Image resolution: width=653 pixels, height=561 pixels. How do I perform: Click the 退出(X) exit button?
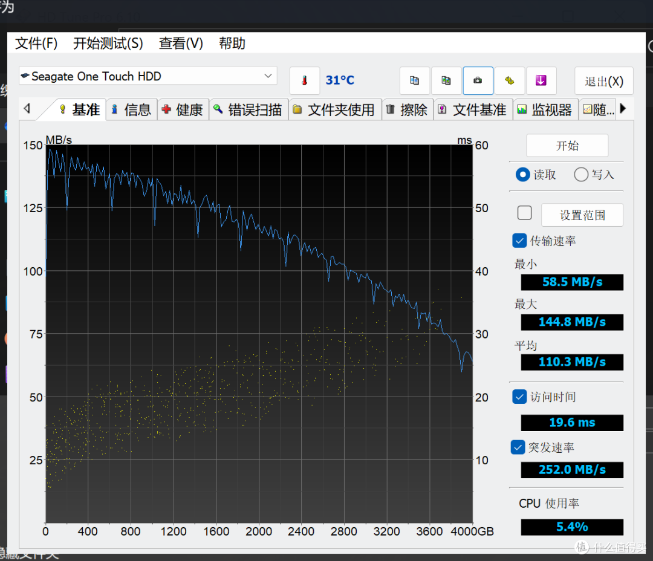(x=604, y=81)
